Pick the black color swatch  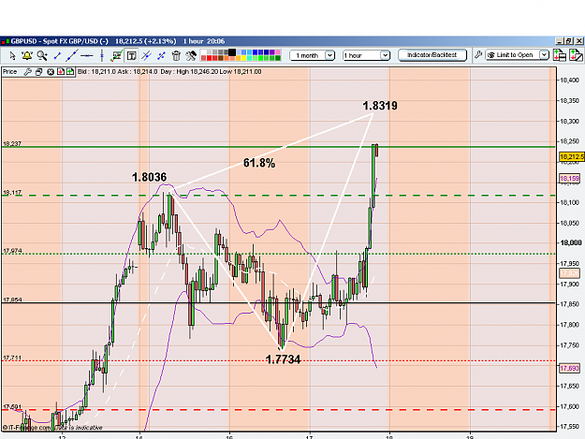(x=232, y=52)
